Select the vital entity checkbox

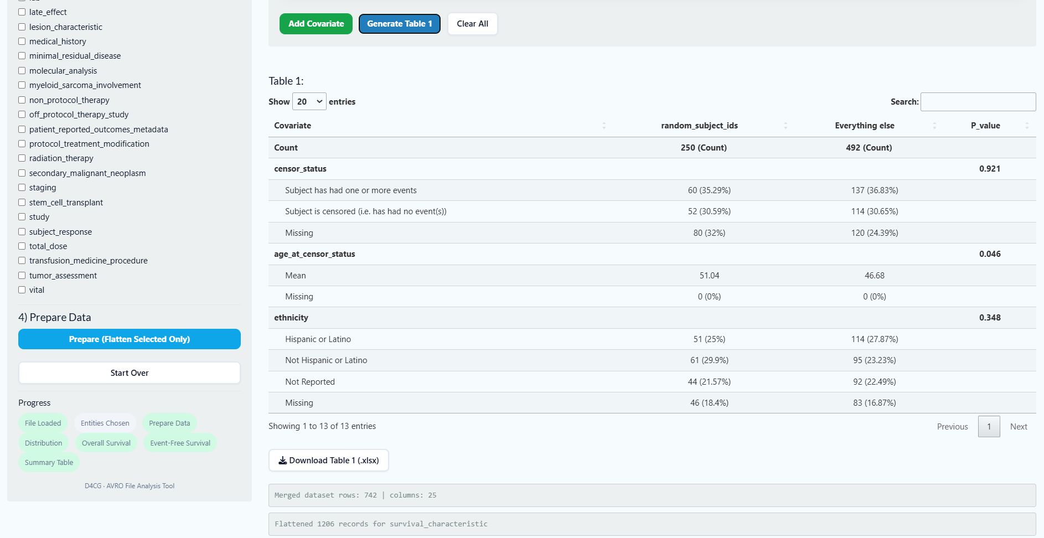pos(22,290)
